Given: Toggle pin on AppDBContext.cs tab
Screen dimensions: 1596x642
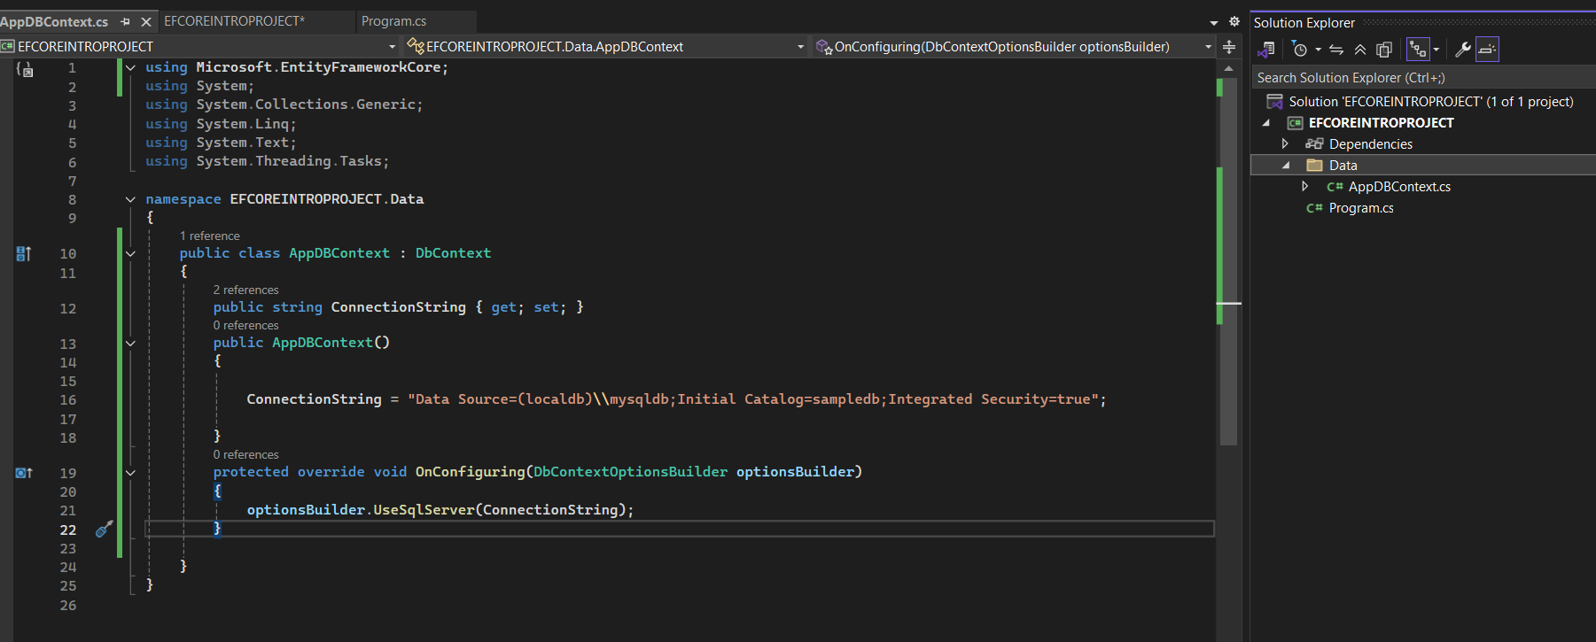Looking at the screenshot, I should [x=125, y=21].
